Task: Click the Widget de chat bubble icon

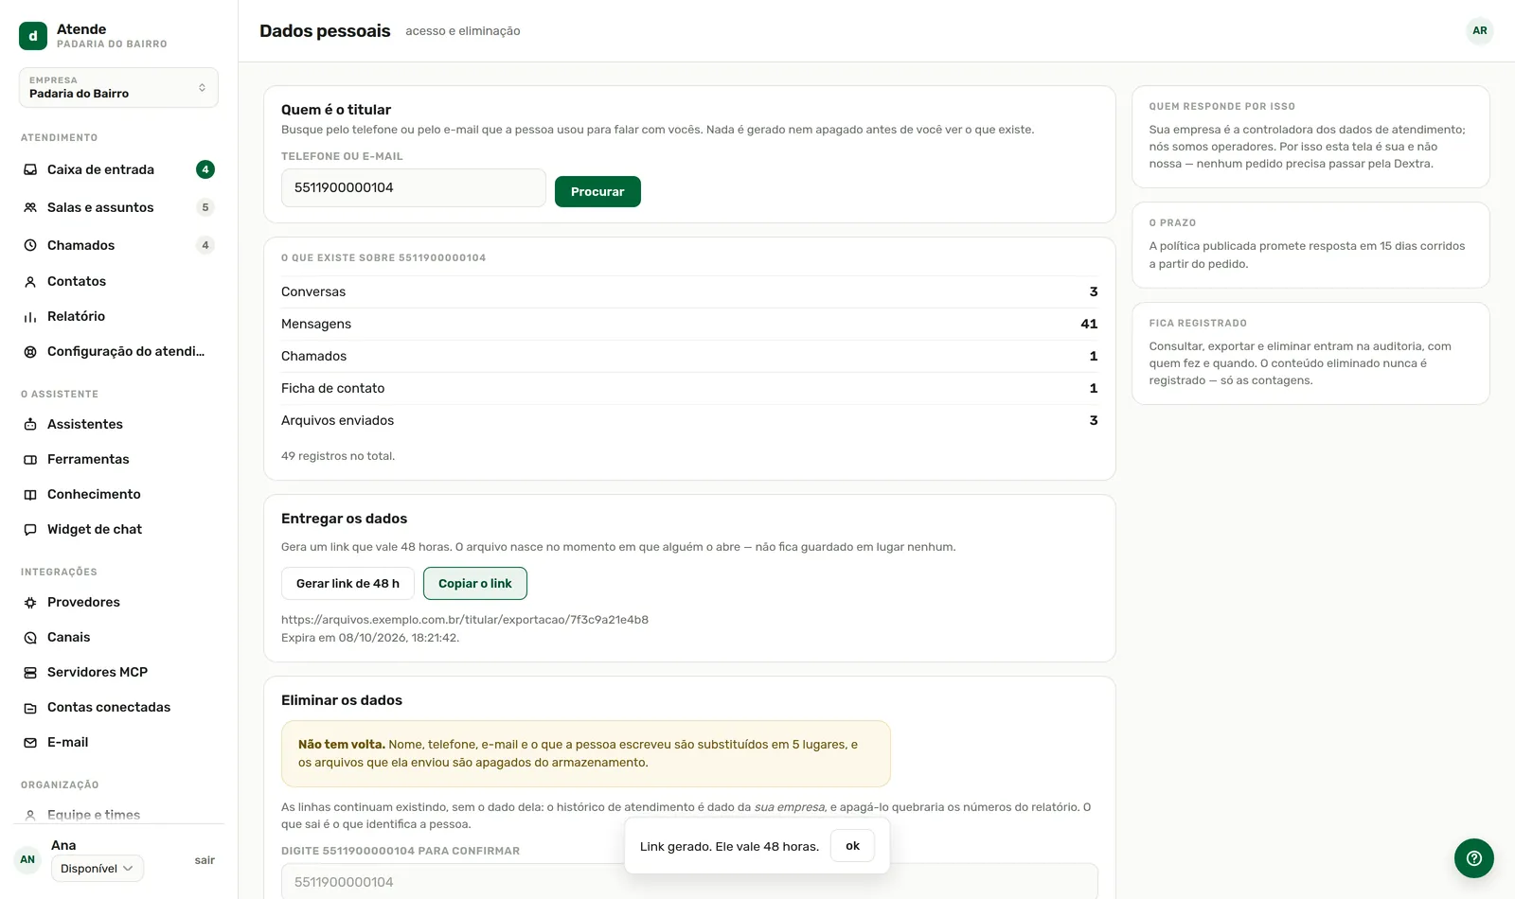Action: pyautogui.click(x=30, y=529)
